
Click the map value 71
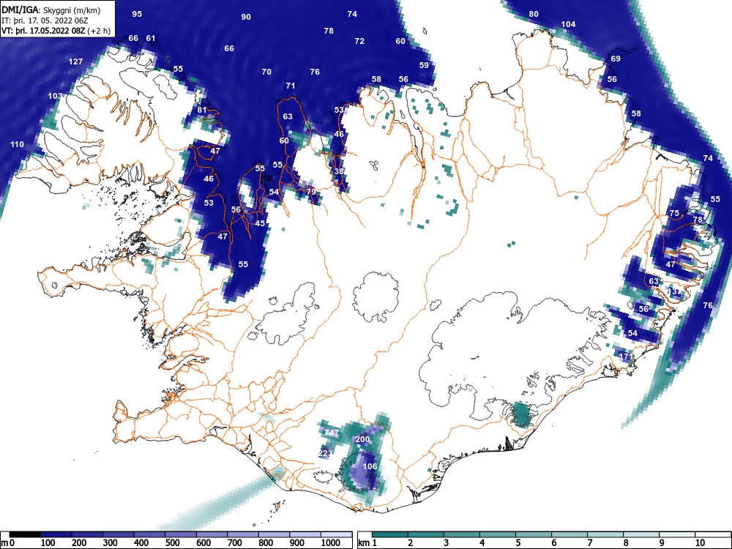point(291,86)
